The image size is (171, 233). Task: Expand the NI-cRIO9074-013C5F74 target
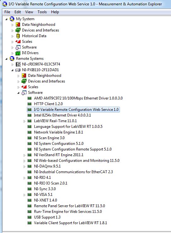pyautogui.click(x=12, y=65)
